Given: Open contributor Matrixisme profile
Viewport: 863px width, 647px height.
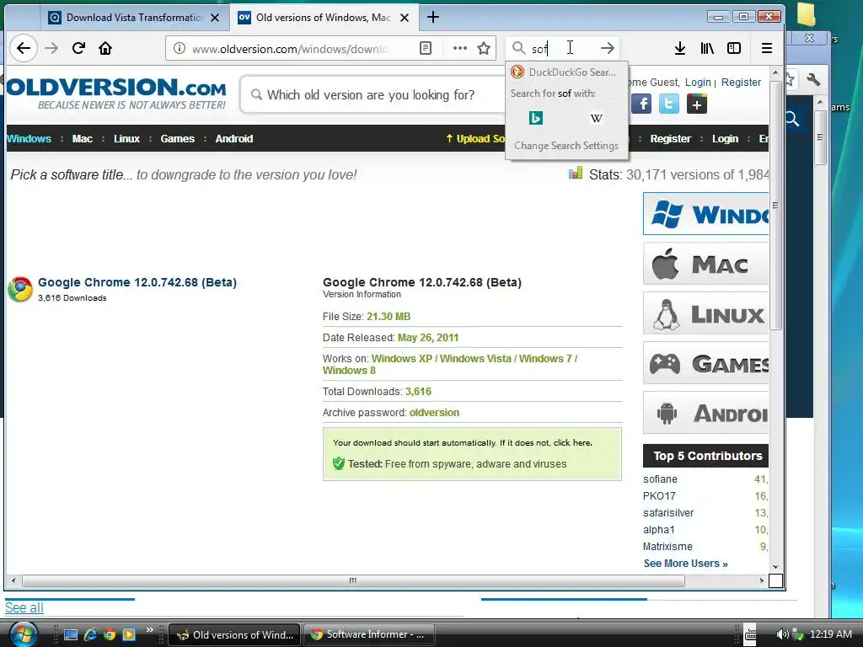Looking at the screenshot, I should [667, 546].
